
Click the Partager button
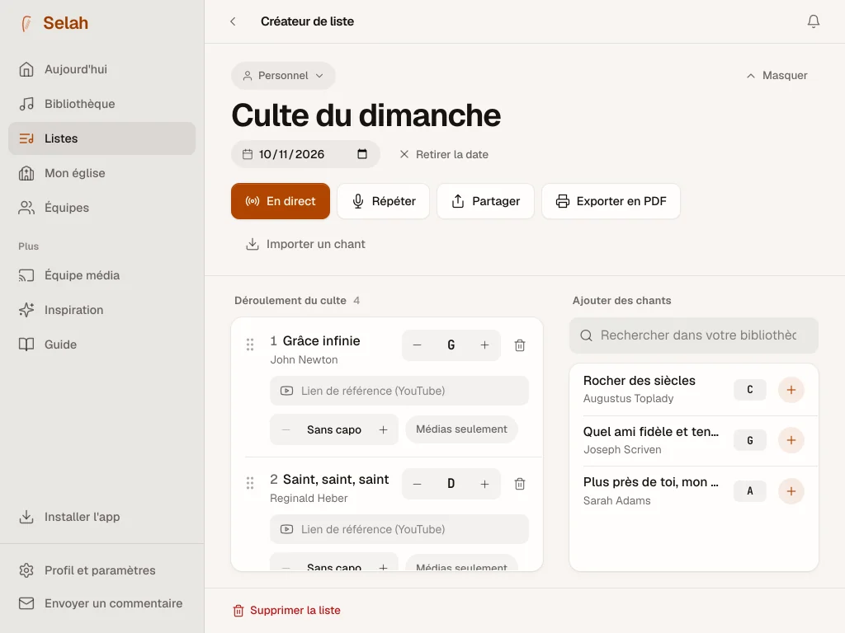(485, 201)
